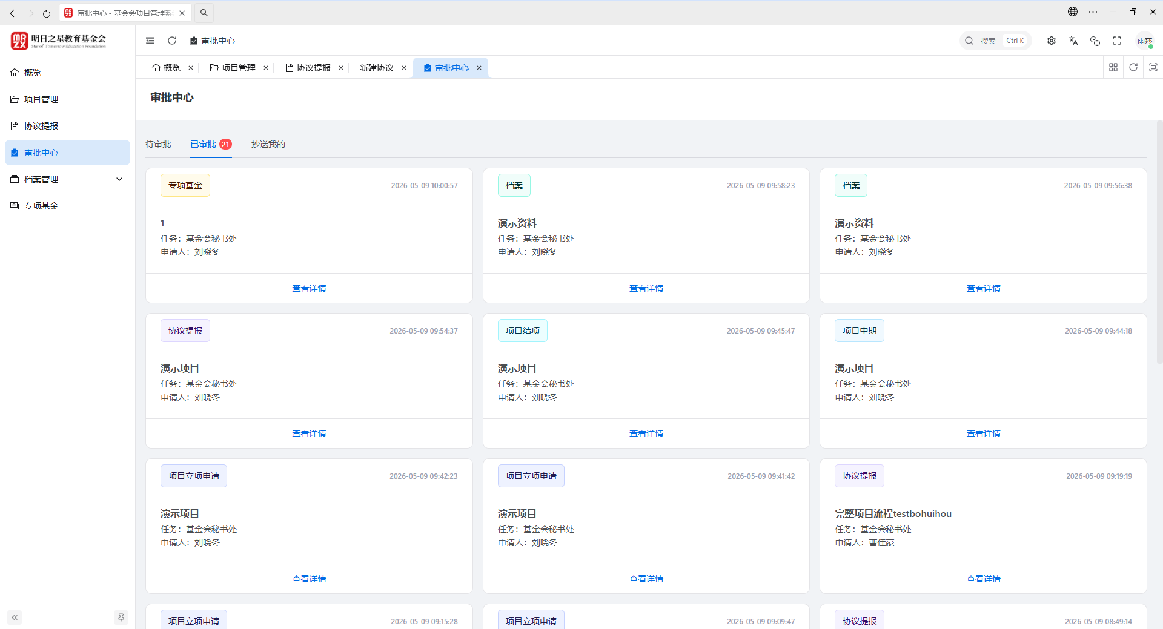The width and height of the screenshot is (1163, 629).
Task: Click the page vertical scrollbar
Action: point(1159,242)
